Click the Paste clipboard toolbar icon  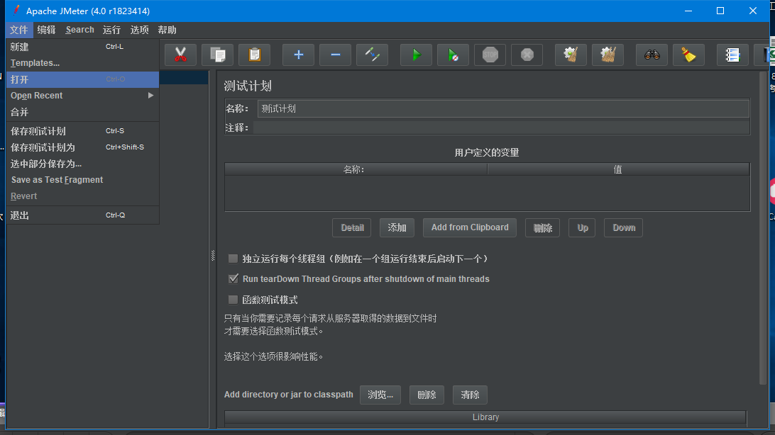pos(255,55)
